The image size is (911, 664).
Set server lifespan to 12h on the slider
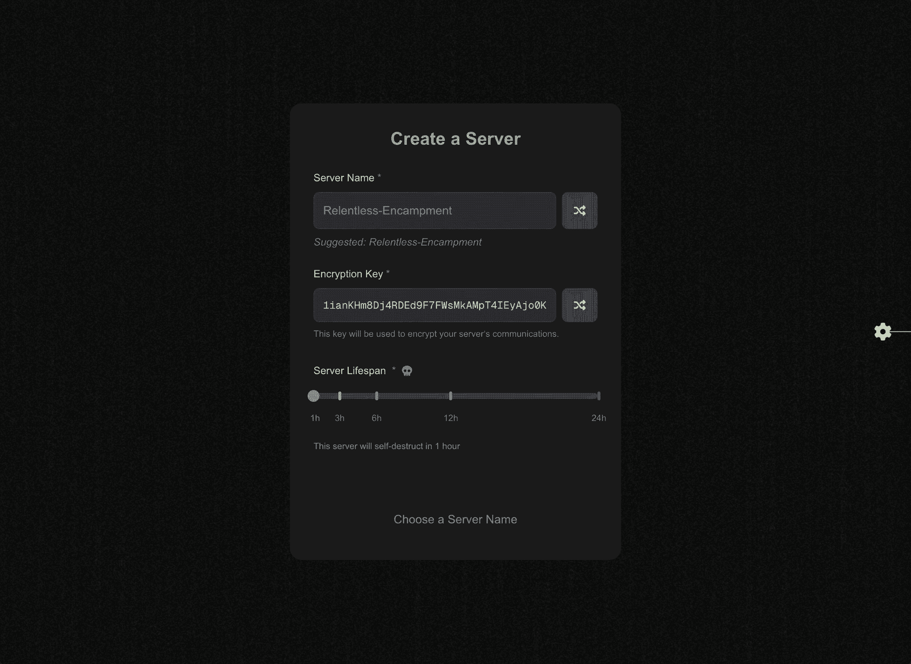coord(451,396)
